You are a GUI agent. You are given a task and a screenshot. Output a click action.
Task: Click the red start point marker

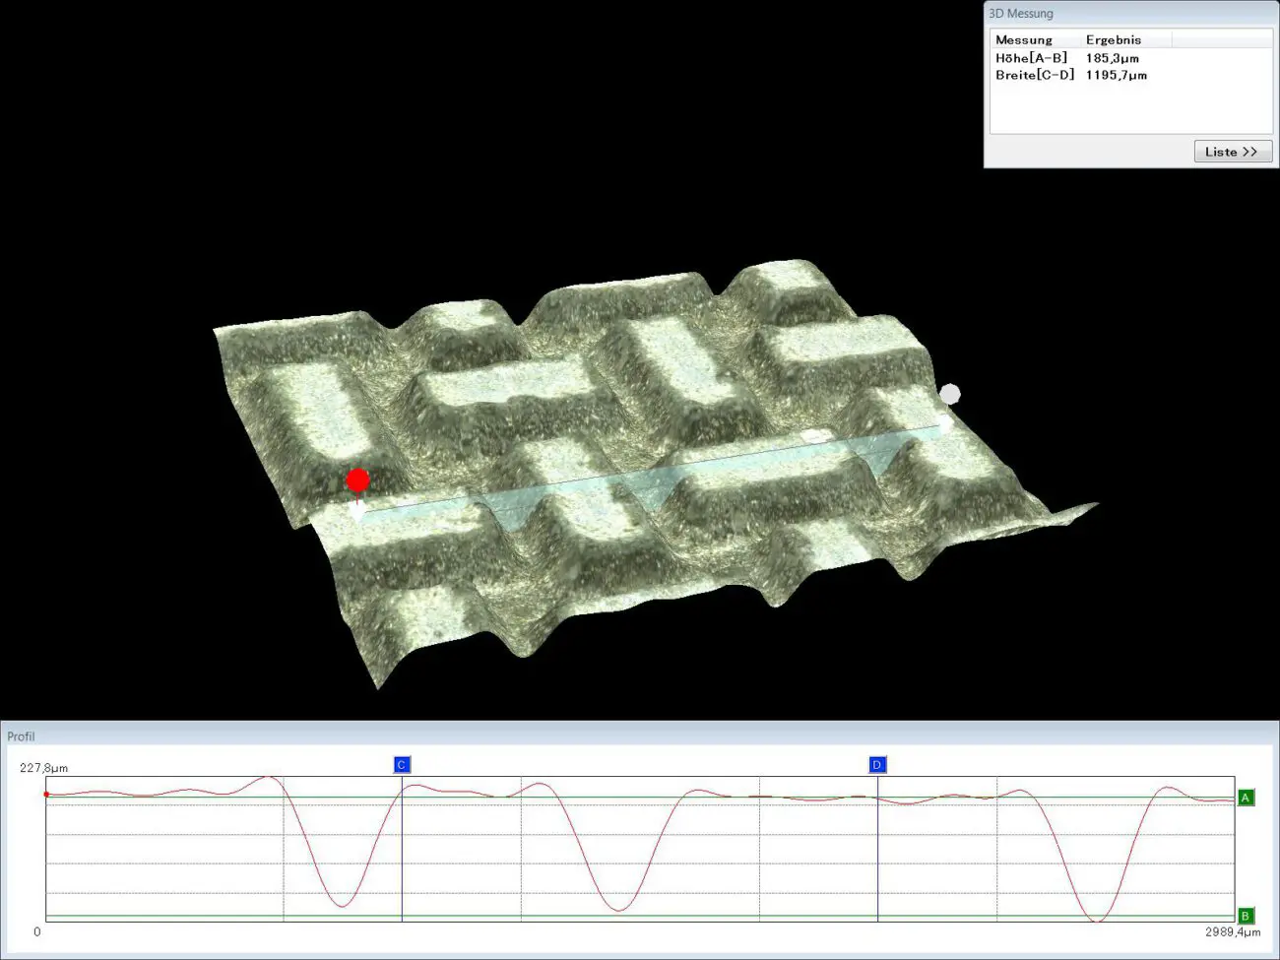pos(357,480)
